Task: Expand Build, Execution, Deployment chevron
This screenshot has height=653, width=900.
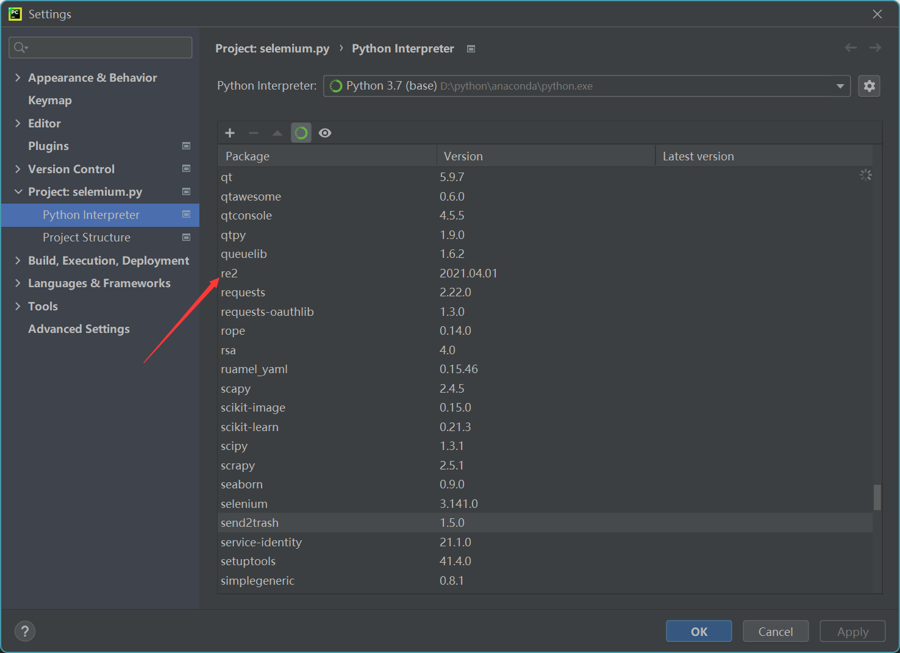Action: point(18,260)
